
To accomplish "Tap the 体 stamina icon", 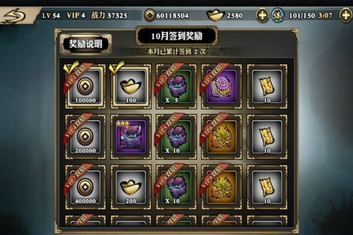I will tap(277, 15).
